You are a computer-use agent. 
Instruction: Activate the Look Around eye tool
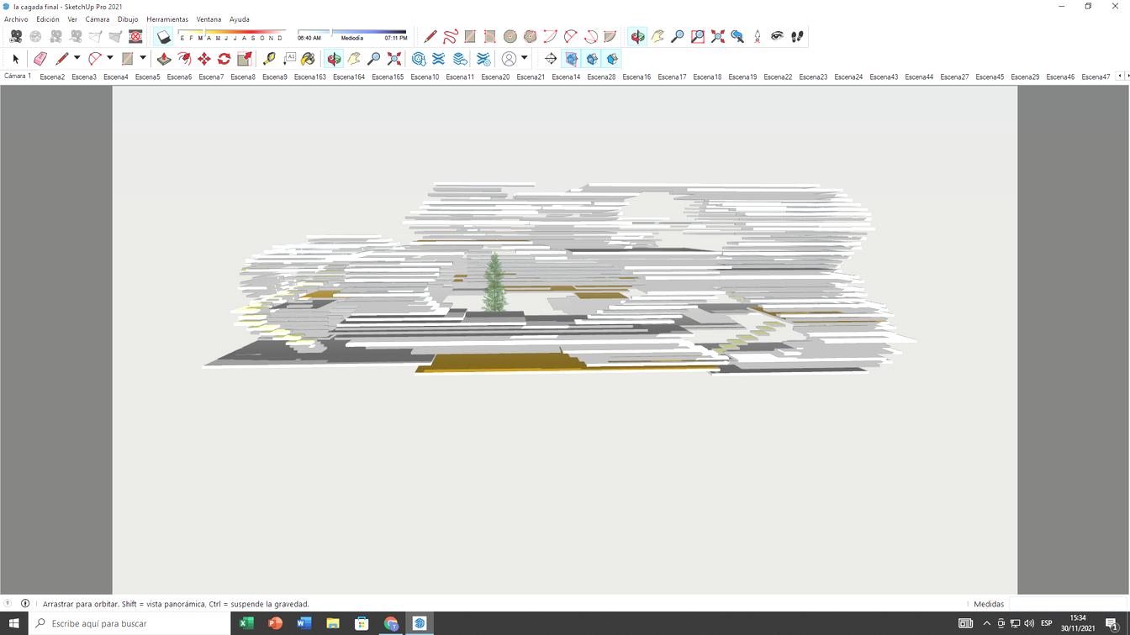[x=778, y=36]
